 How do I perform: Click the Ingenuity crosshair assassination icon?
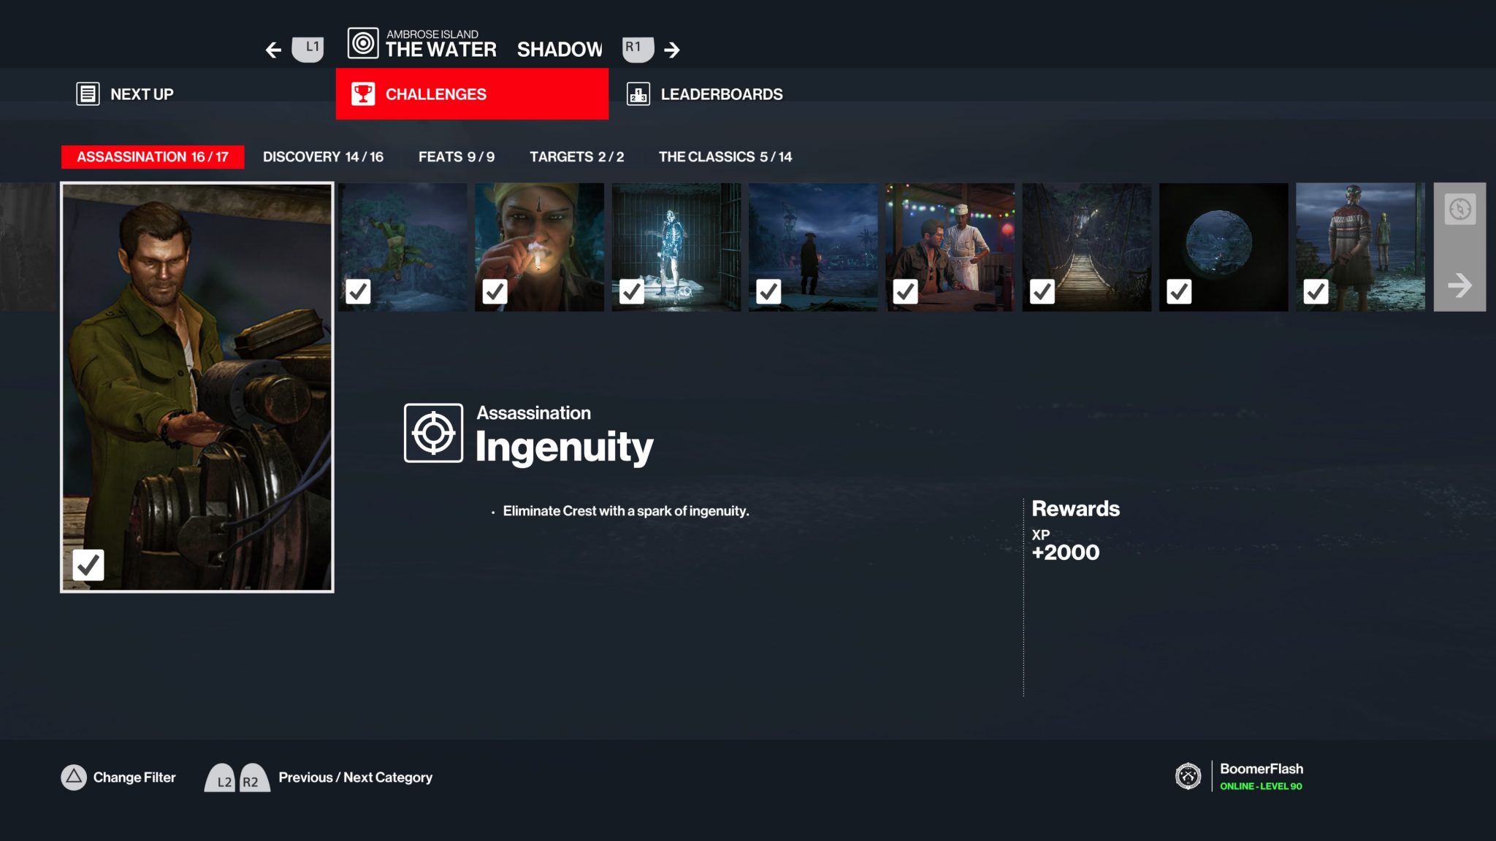coord(433,433)
